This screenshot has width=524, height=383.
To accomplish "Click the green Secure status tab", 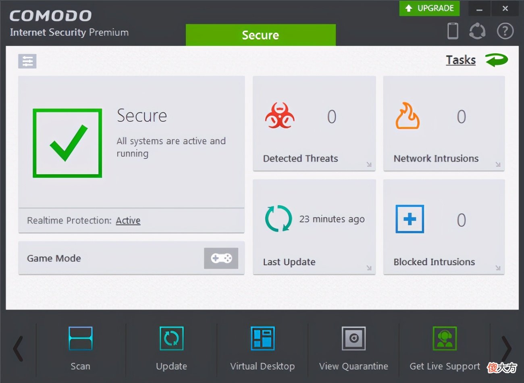I will point(260,35).
